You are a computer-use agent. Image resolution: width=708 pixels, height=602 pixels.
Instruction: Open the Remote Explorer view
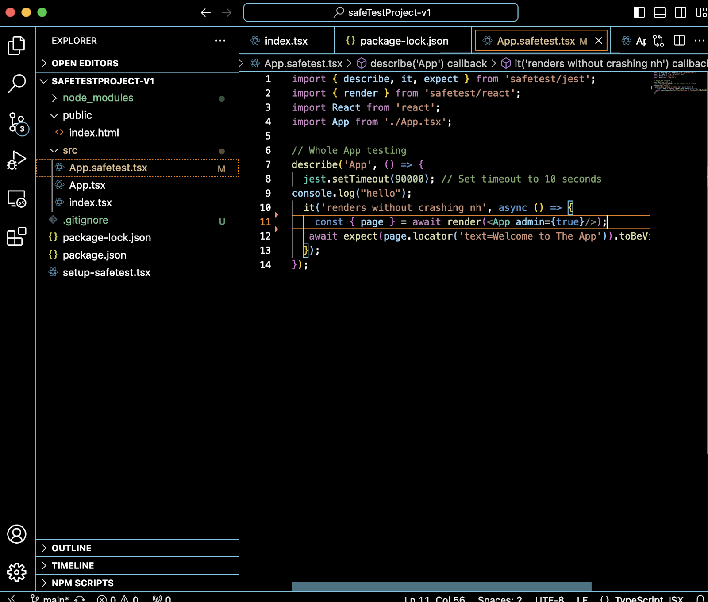(17, 199)
